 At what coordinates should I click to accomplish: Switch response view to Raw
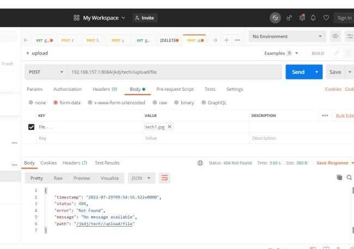(58, 178)
